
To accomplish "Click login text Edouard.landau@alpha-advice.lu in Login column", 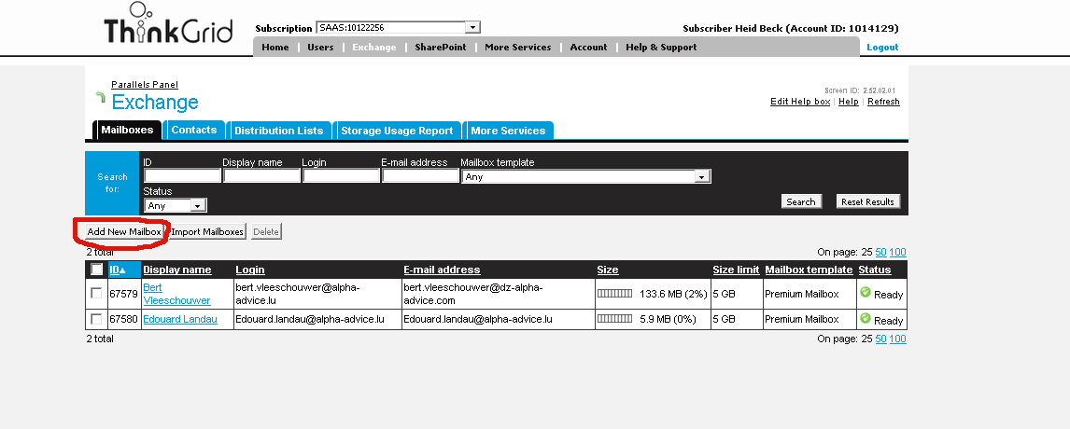I will coord(310,319).
